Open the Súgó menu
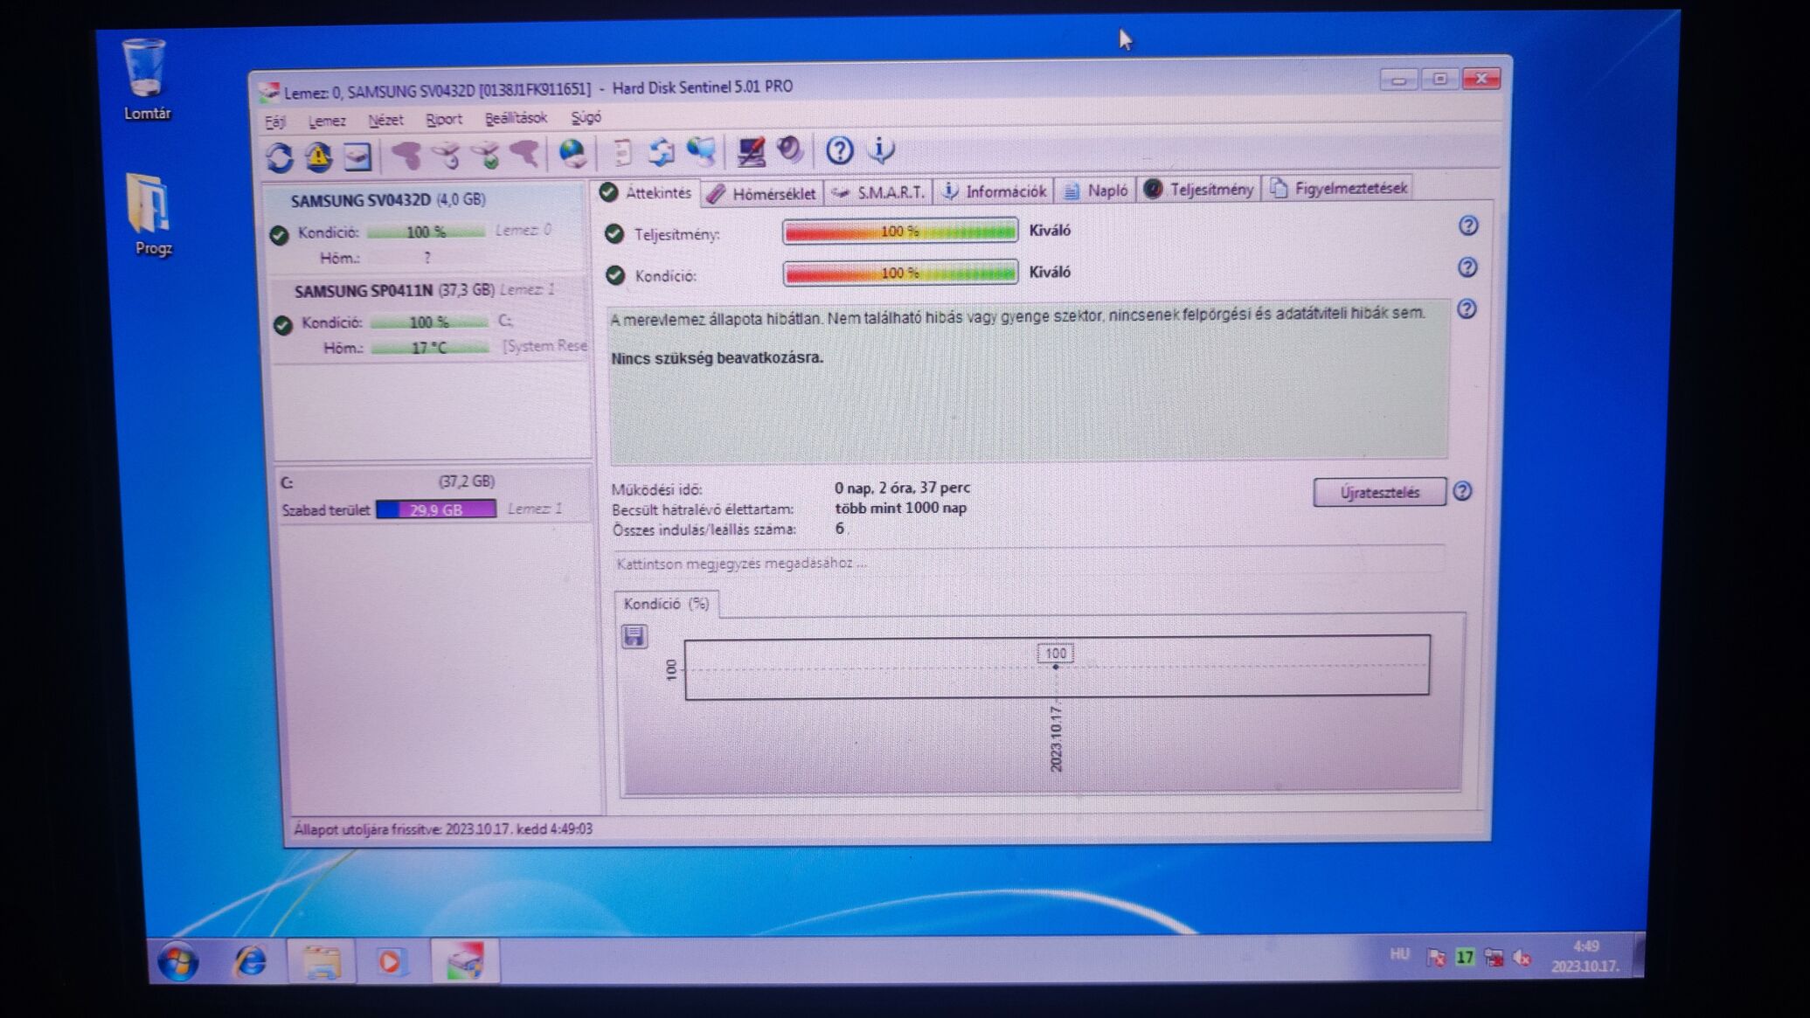The height and width of the screenshot is (1018, 1810). (586, 116)
